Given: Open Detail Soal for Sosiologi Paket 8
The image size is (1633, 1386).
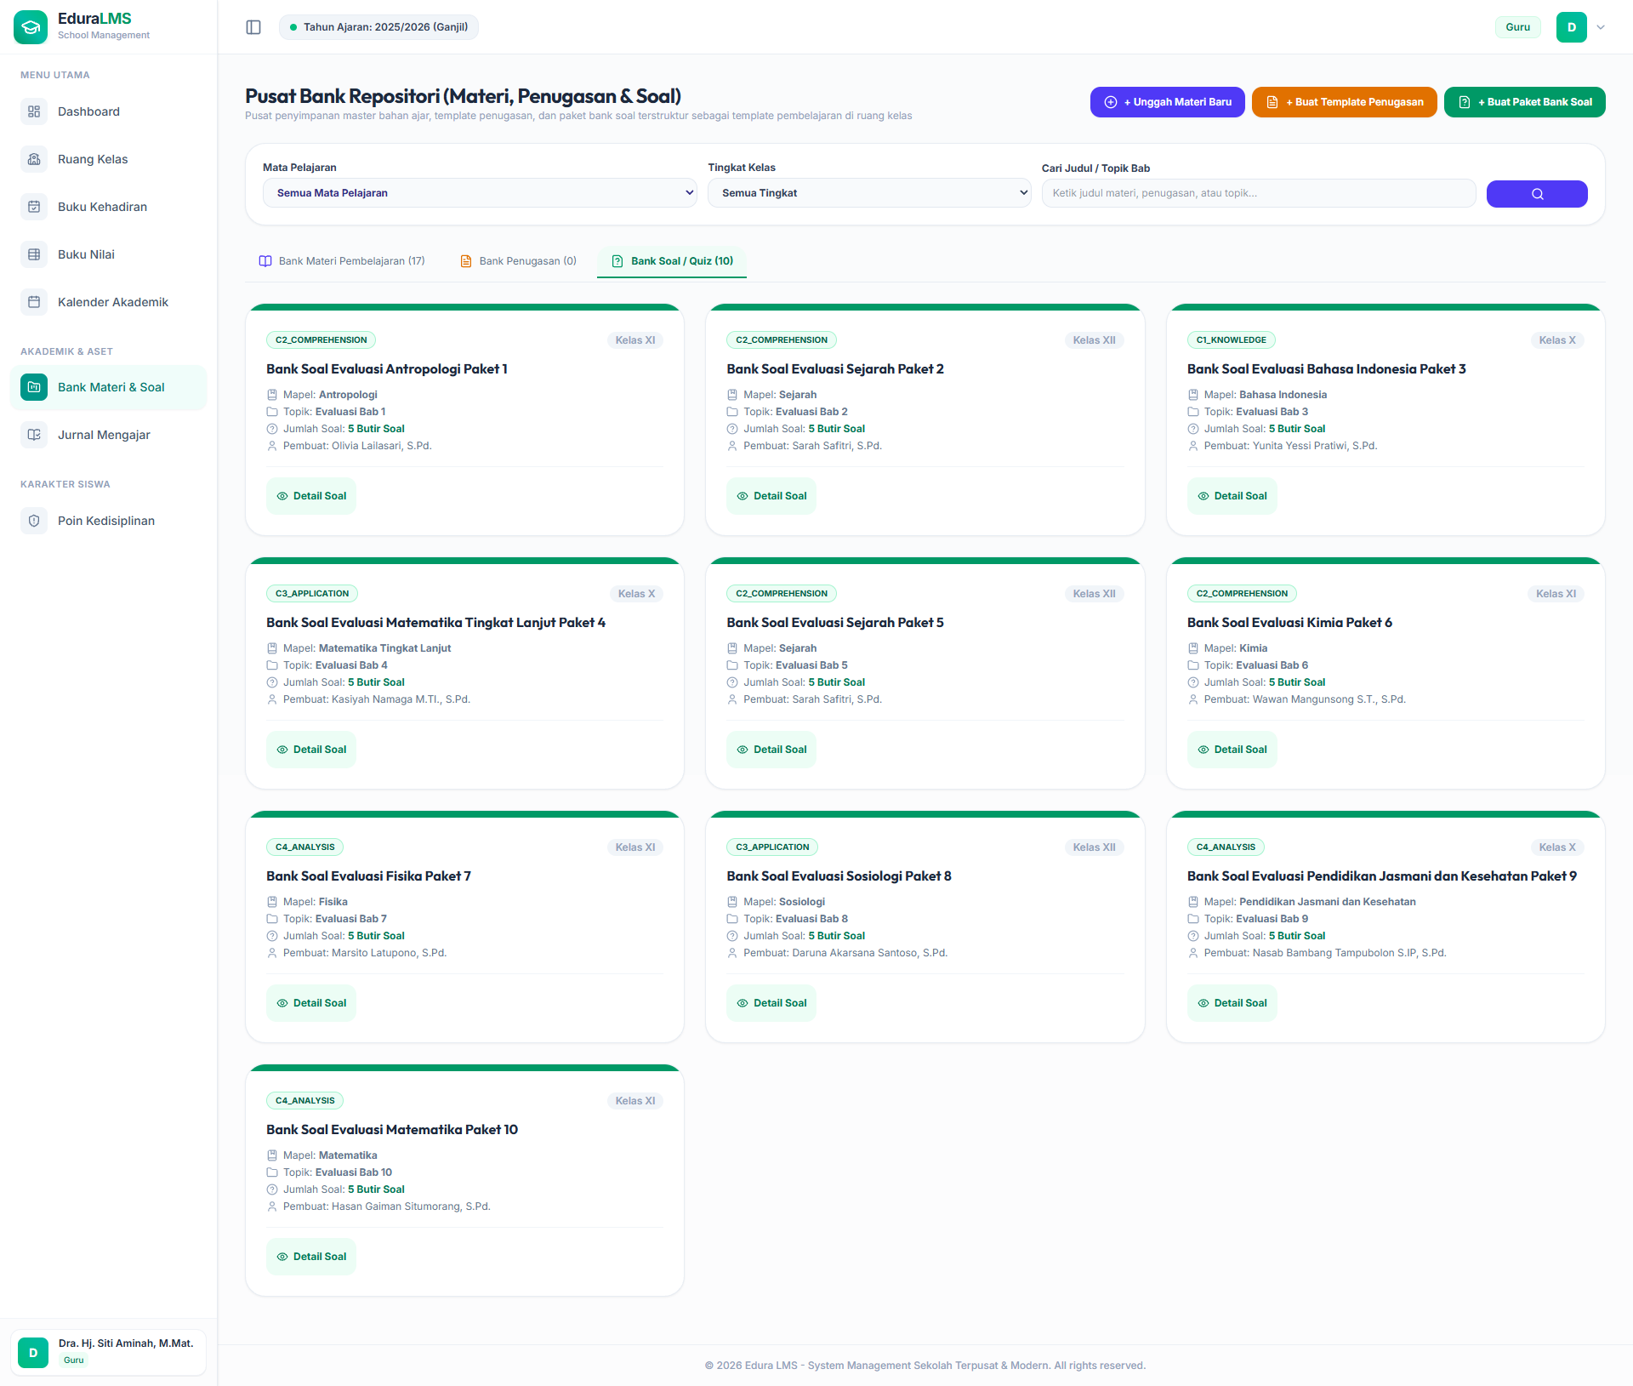Looking at the screenshot, I should click(771, 1003).
